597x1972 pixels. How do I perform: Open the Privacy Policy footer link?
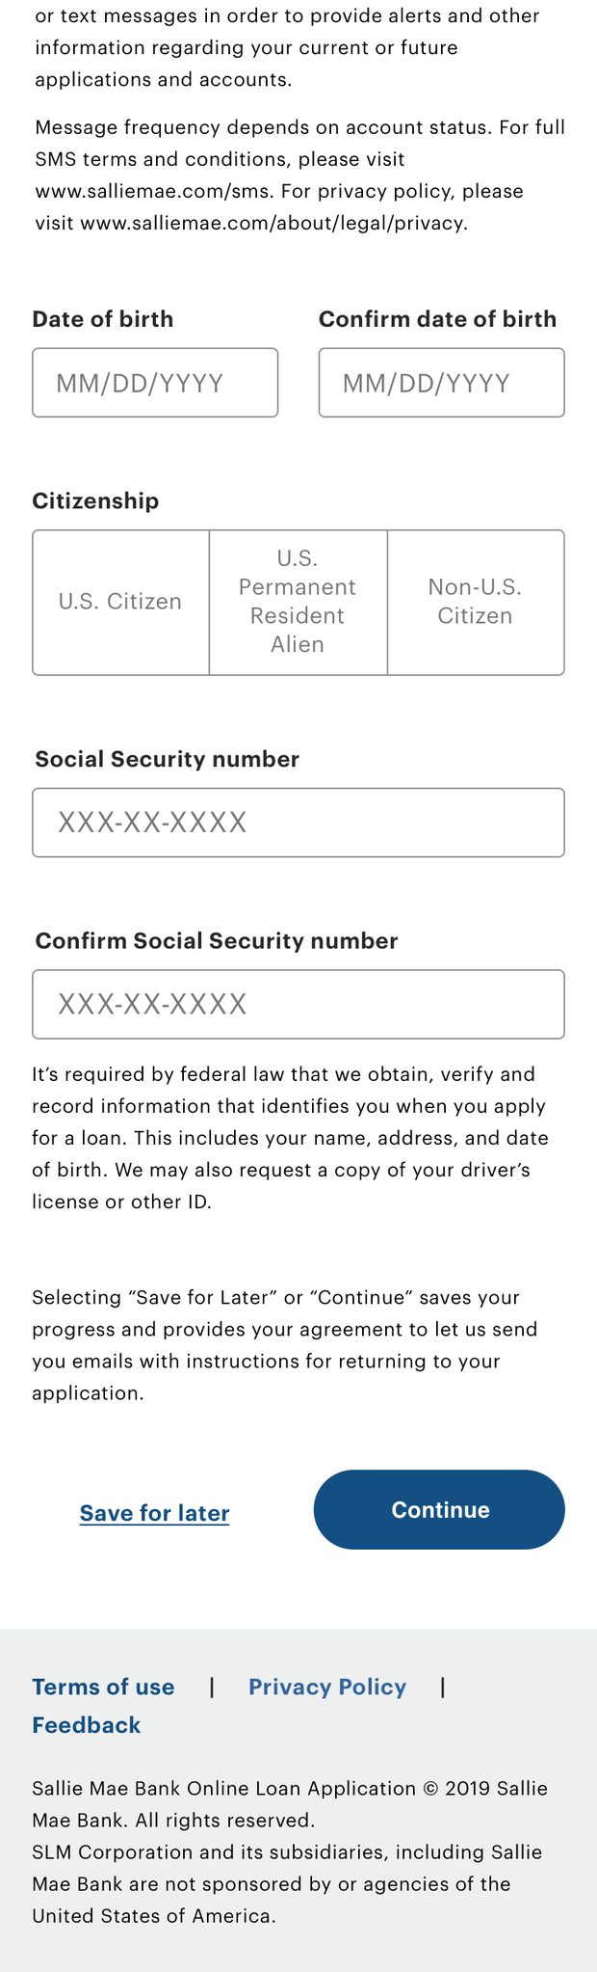point(327,1687)
